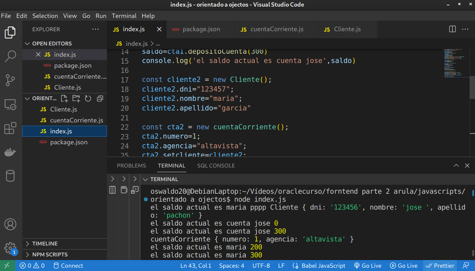Click Ln 43, Col 1 in the status bar

196,266
